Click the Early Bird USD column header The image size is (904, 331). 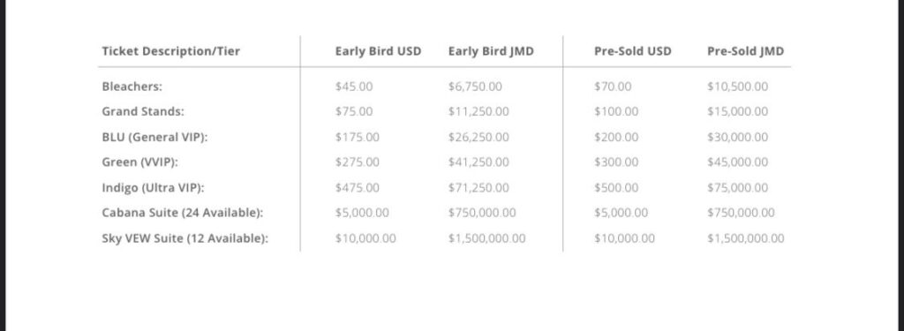click(x=378, y=51)
